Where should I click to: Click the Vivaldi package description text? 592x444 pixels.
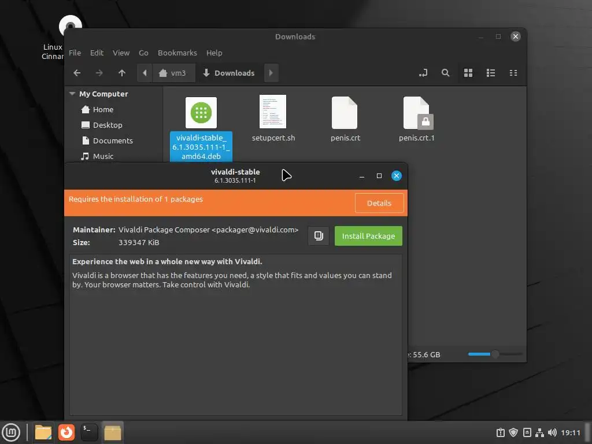coord(232,280)
